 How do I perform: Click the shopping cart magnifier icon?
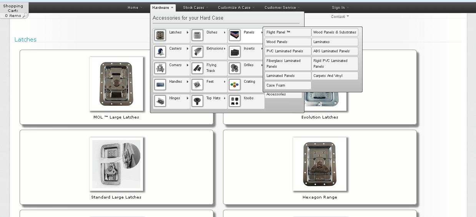24,15
